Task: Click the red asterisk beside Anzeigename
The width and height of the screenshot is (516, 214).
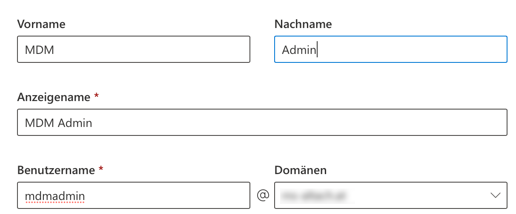Action: click(x=96, y=96)
